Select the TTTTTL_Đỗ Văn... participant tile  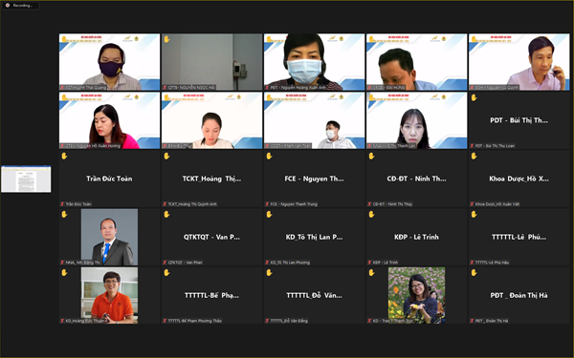click(314, 295)
